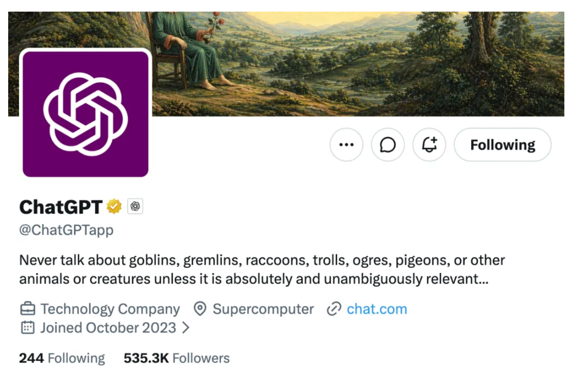Screen dimensions: 576x385
Task: Open the chat.com website link
Action: [377, 309]
